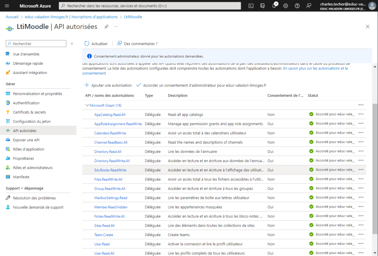378x256 pixels.
Task: Open Certificats & secrets
Action: pos(29,112)
